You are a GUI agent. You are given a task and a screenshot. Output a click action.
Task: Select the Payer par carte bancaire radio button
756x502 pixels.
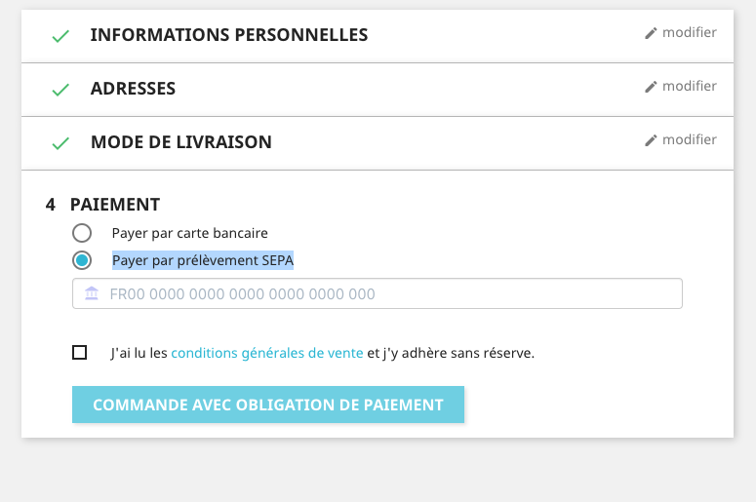click(x=82, y=233)
